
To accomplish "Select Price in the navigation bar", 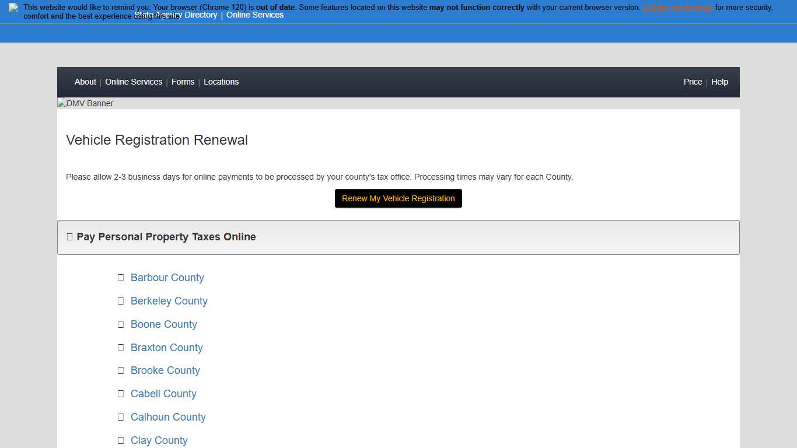I will point(693,82).
